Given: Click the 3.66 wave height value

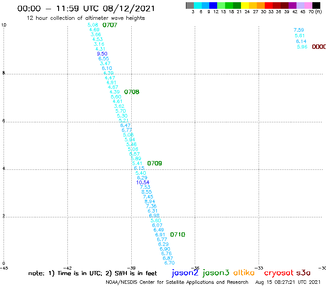Looking at the screenshot, I should (x=96, y=34).
